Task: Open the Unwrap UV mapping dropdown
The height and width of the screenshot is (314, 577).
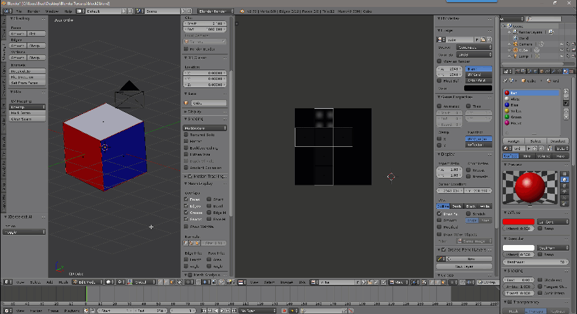Action: click(27, 107)
